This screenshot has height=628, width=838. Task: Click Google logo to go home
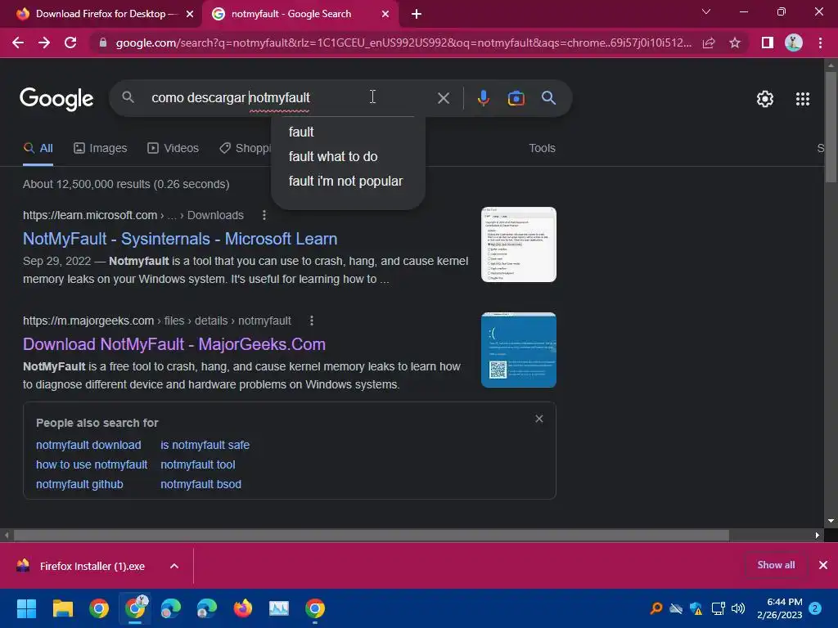tap(56, 99)
